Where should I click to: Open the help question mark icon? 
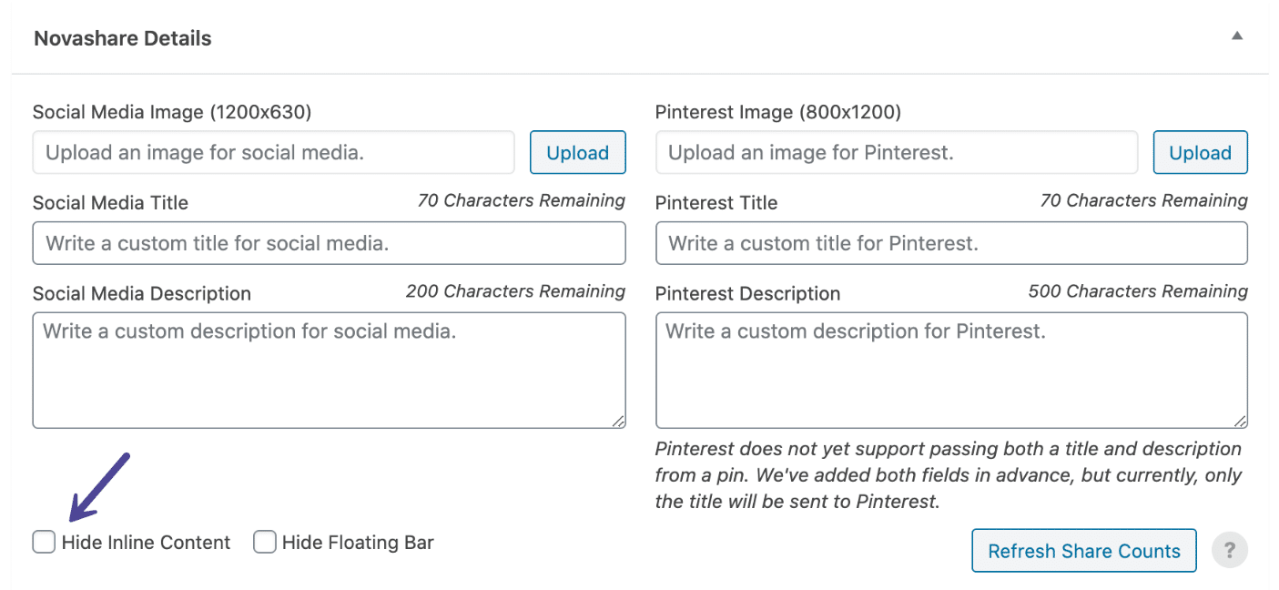click(x=1230, y=550)
